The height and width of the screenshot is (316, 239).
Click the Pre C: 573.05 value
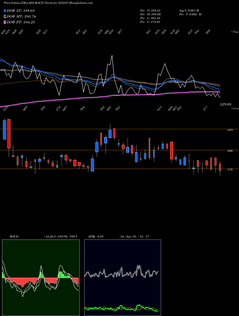[150, 22]
